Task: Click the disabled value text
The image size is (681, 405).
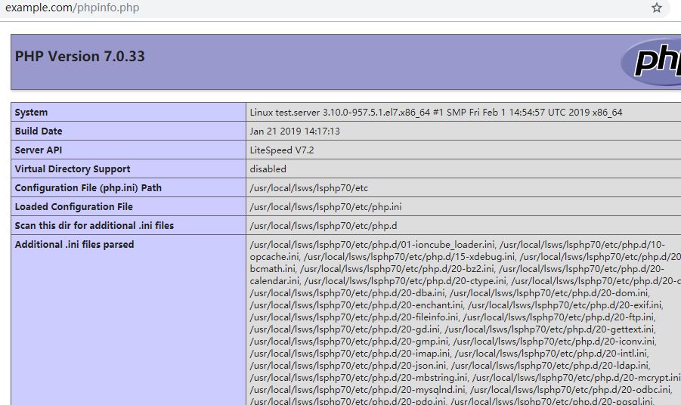Action: click(x=268, y=169)
